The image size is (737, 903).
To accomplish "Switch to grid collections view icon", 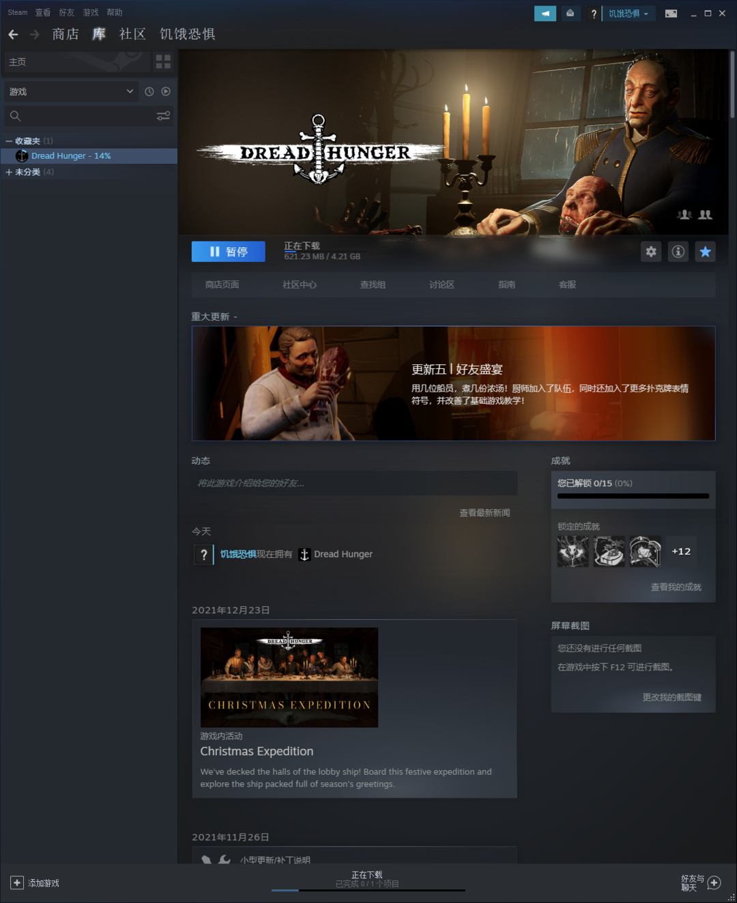I will click(163, 62).
